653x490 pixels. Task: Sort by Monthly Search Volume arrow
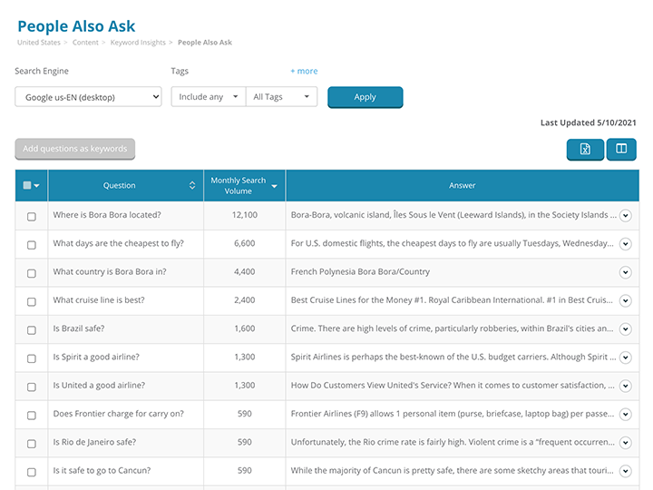(x=274, y=186)
